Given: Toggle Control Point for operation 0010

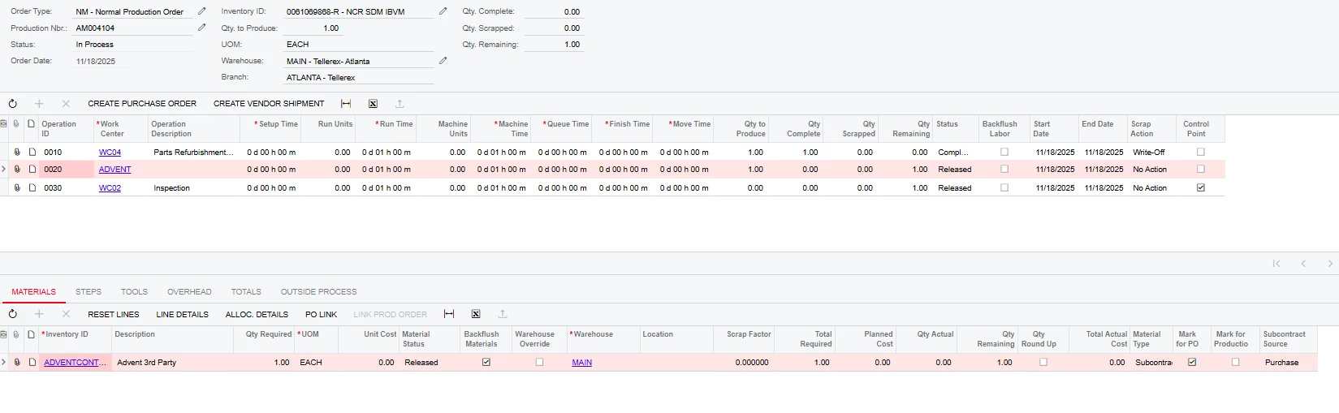Looking at the screenshot, I should tap(1201, 152).
